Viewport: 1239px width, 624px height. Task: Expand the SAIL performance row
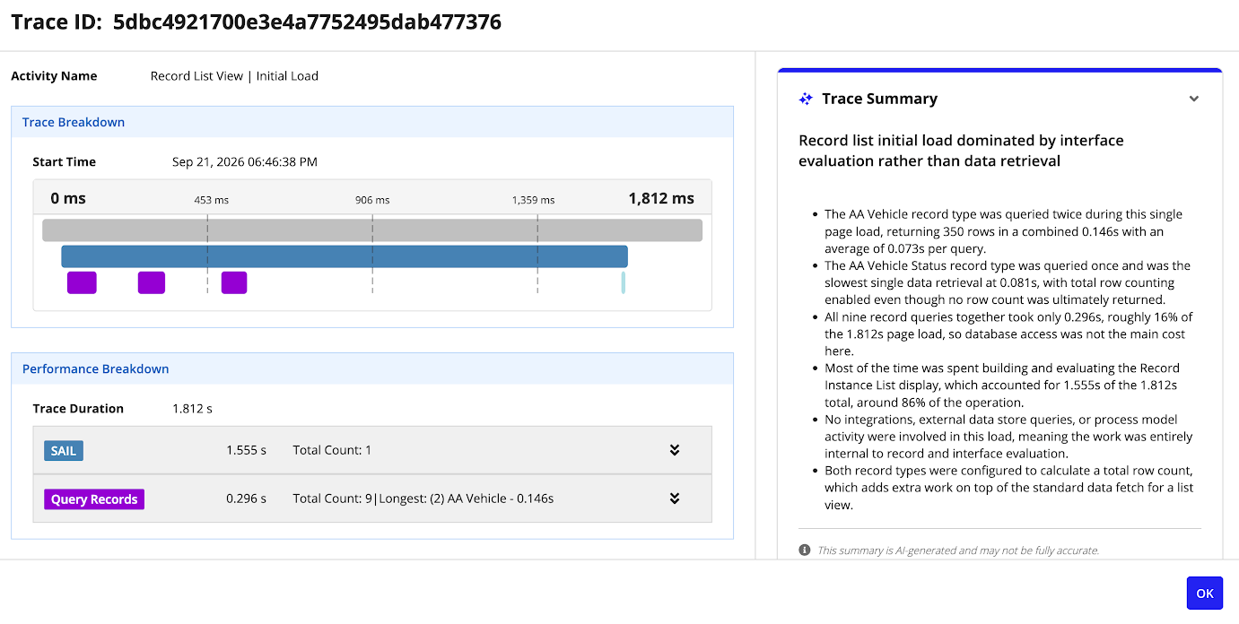675,450
